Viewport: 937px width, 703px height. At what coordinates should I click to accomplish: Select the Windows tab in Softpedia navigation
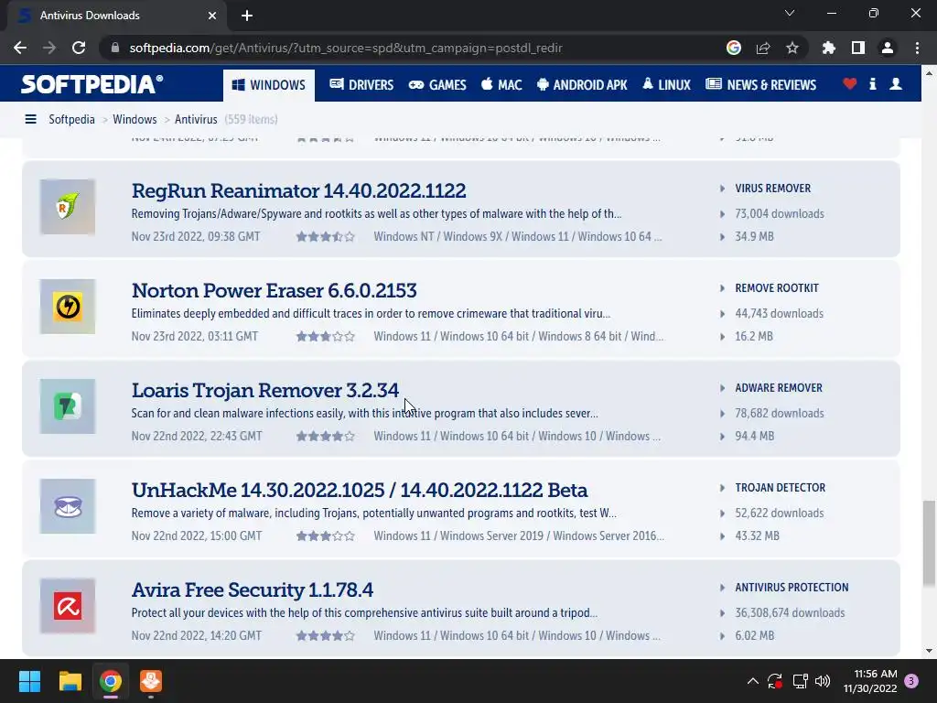[x=269, y=85]
